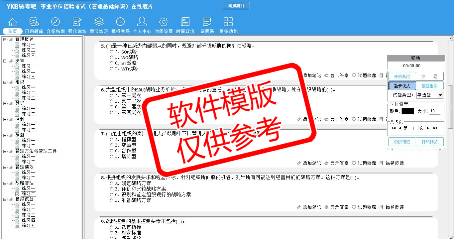Viewport: 454px width, 239px height.
Task: Click the page number input field
Action: click(413, 128)
